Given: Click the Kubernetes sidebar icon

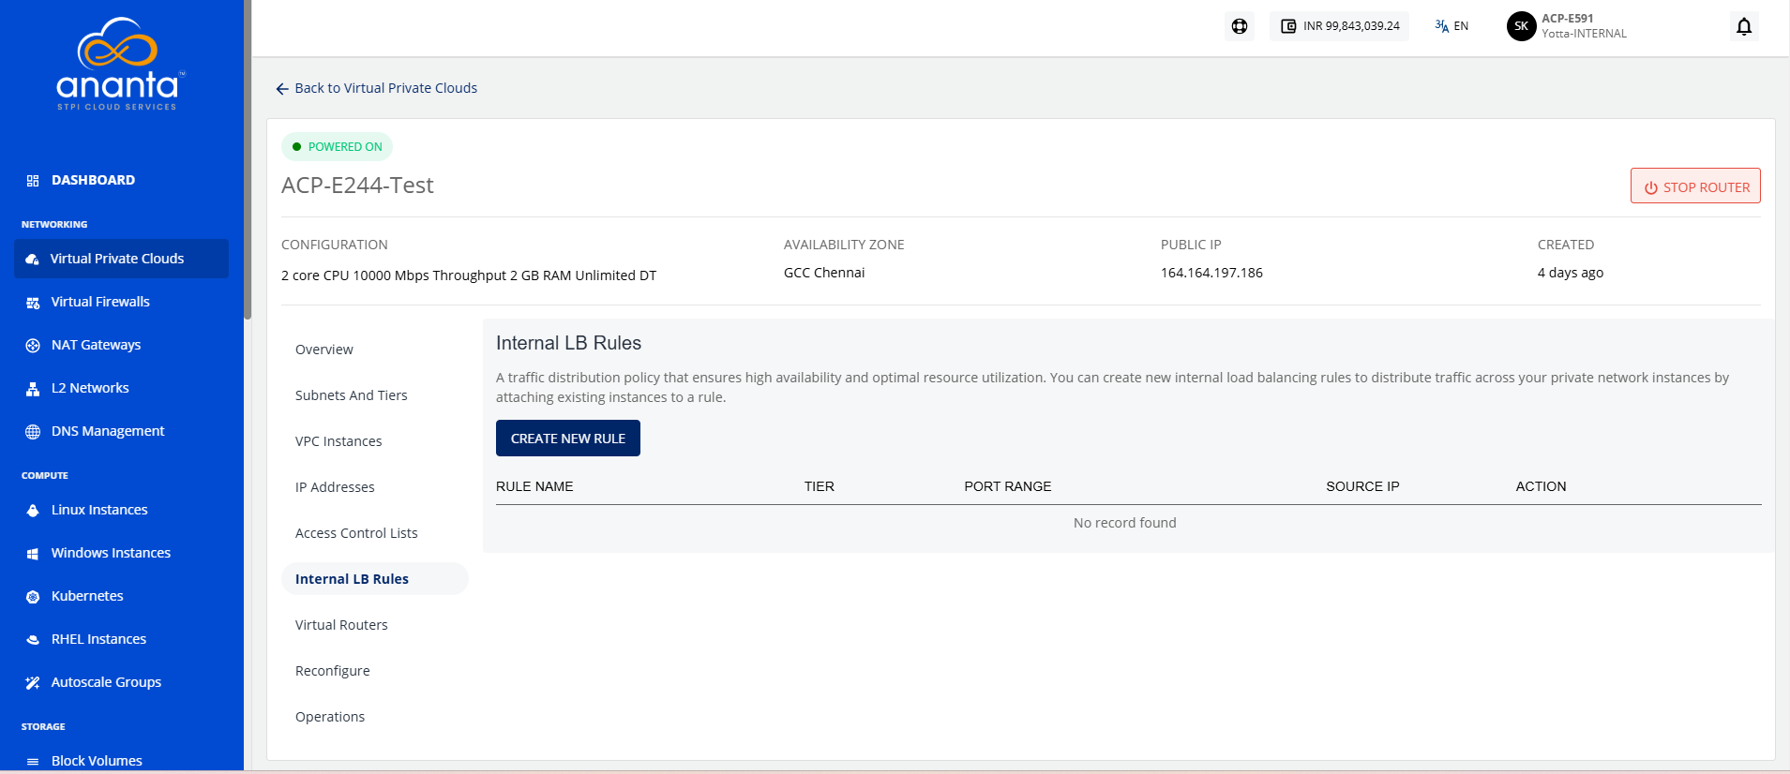Looking at the screenshot, I should [x=33, y=597].
